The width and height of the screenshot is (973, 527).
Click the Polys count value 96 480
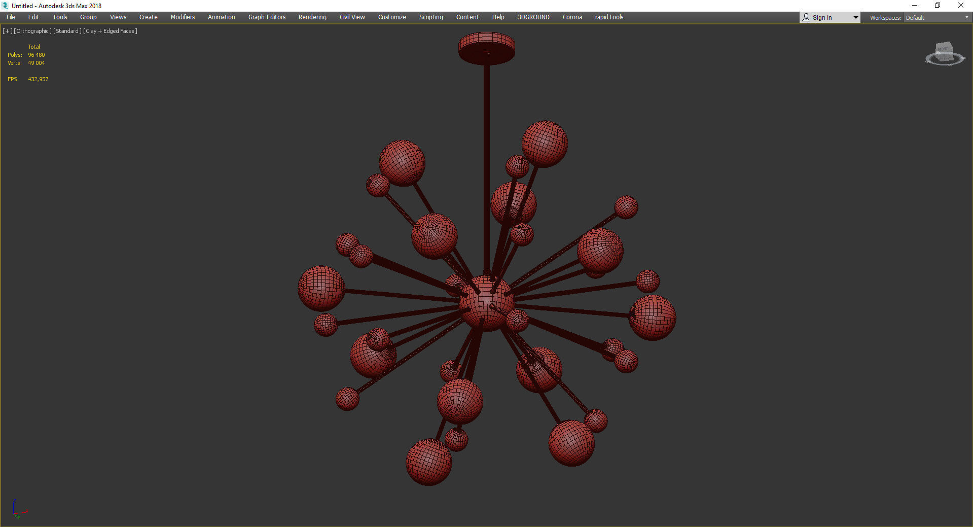37,55
